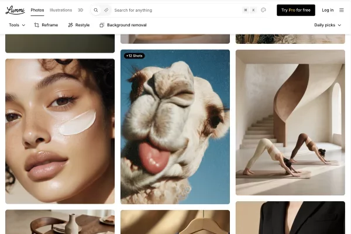Screen dimensions: 351x234
Task: Click the search magnifier icon
Action: [96, 10]
